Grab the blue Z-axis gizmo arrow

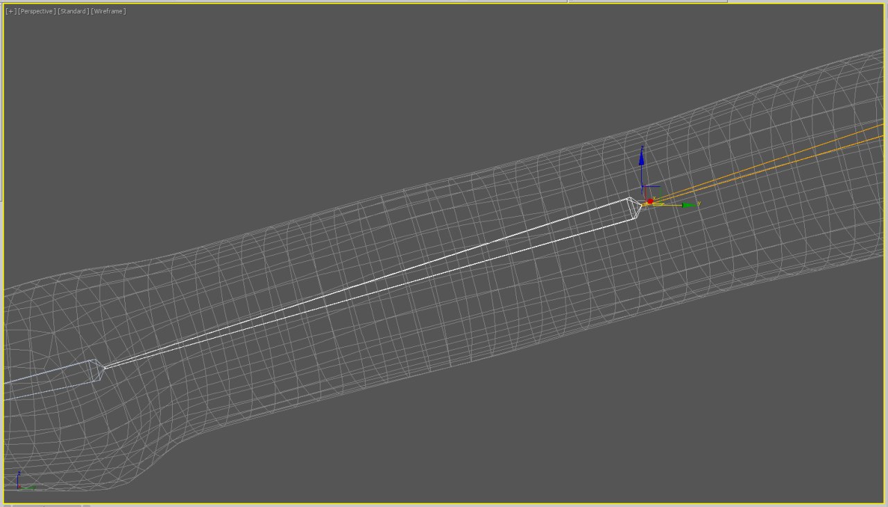642,159
